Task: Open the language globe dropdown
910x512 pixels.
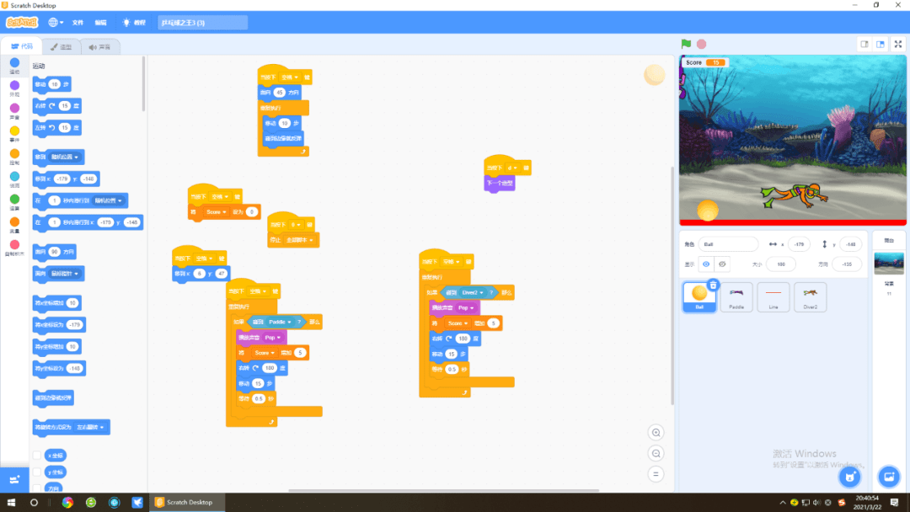Action: pos(56,23)
